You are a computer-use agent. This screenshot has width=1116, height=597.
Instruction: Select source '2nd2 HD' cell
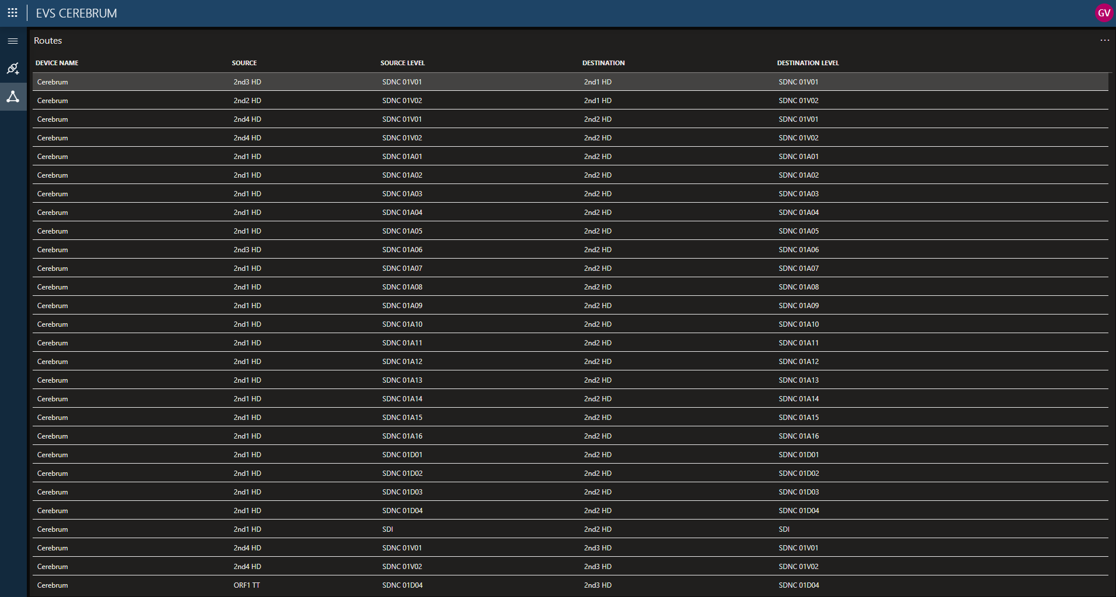(x=247, y=101)
